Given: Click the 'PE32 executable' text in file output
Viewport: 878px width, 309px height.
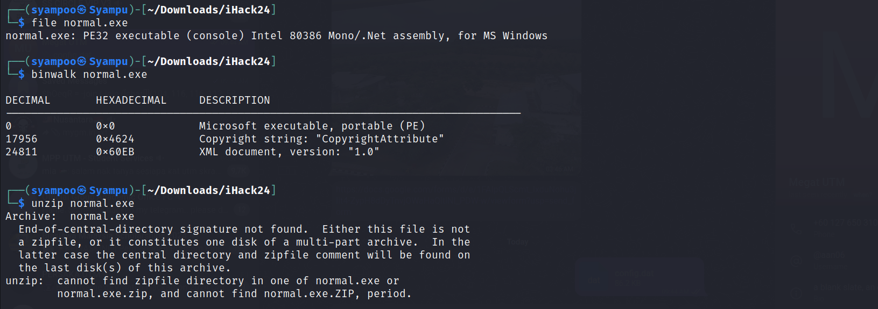Looking at the screenshot, I should click(x=131, y=35).
